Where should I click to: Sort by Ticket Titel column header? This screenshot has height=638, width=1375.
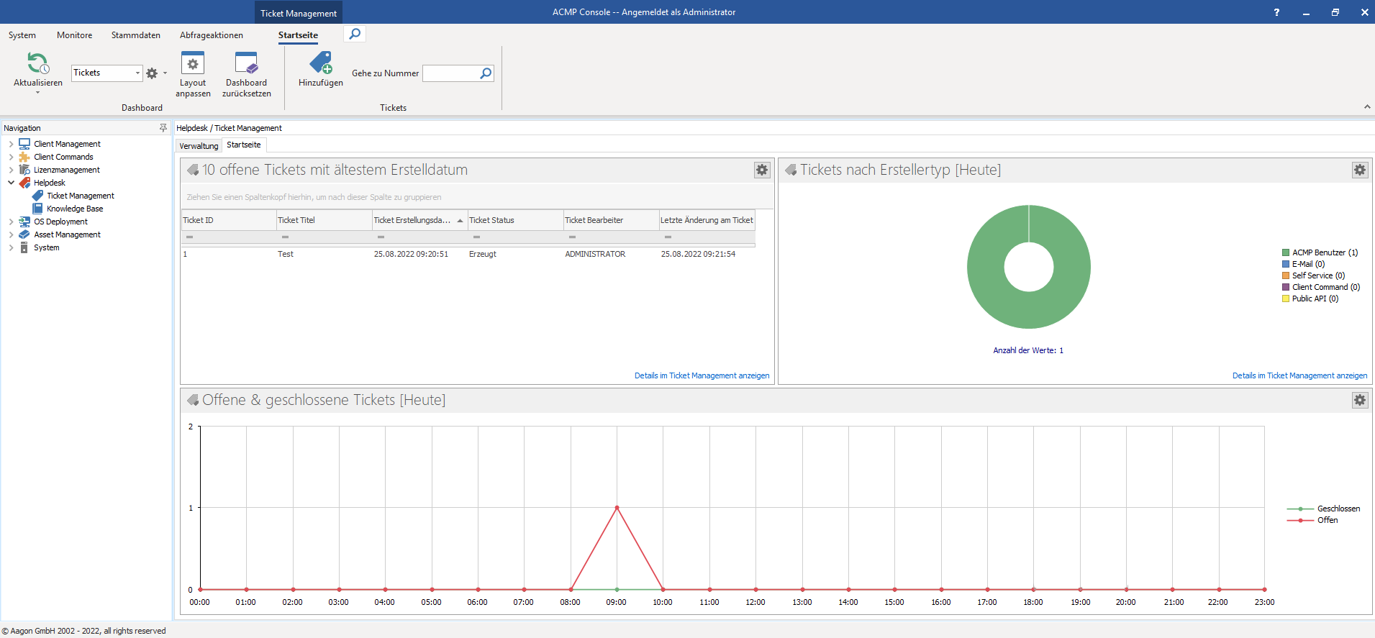[x=324, y=220]
